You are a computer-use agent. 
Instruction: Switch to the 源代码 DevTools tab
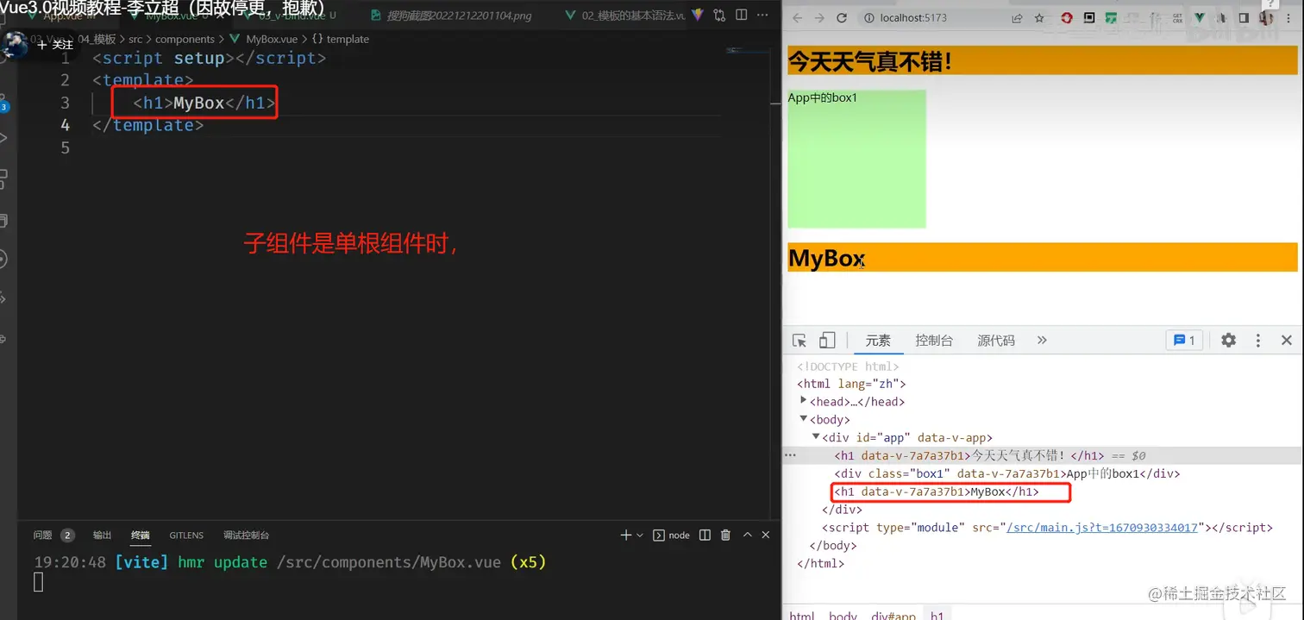(x=996, y=341)
